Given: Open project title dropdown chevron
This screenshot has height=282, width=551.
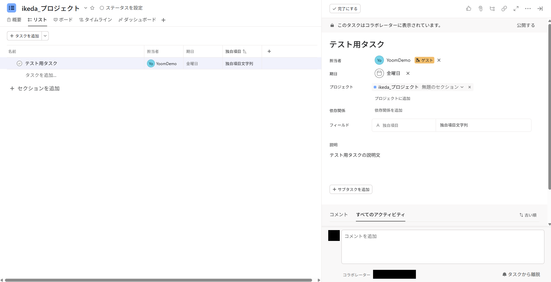Looking at the screenshot, I should 86,8.
